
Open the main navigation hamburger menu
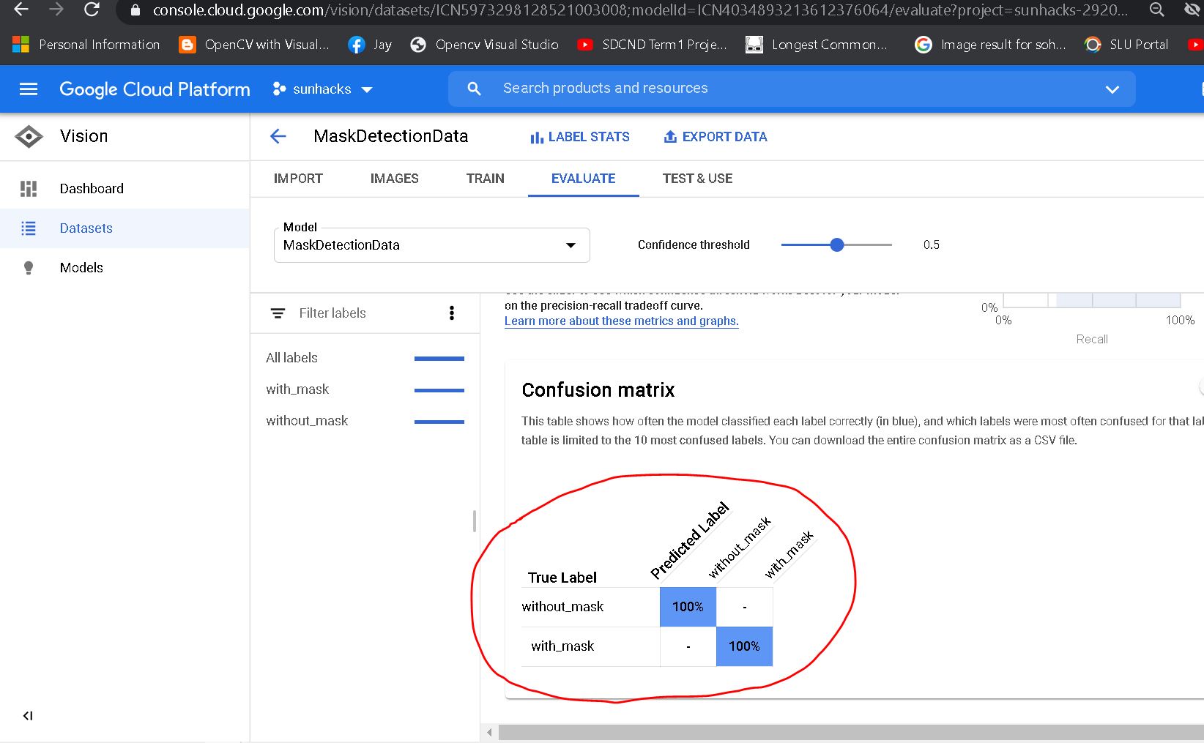pos(29,89)
